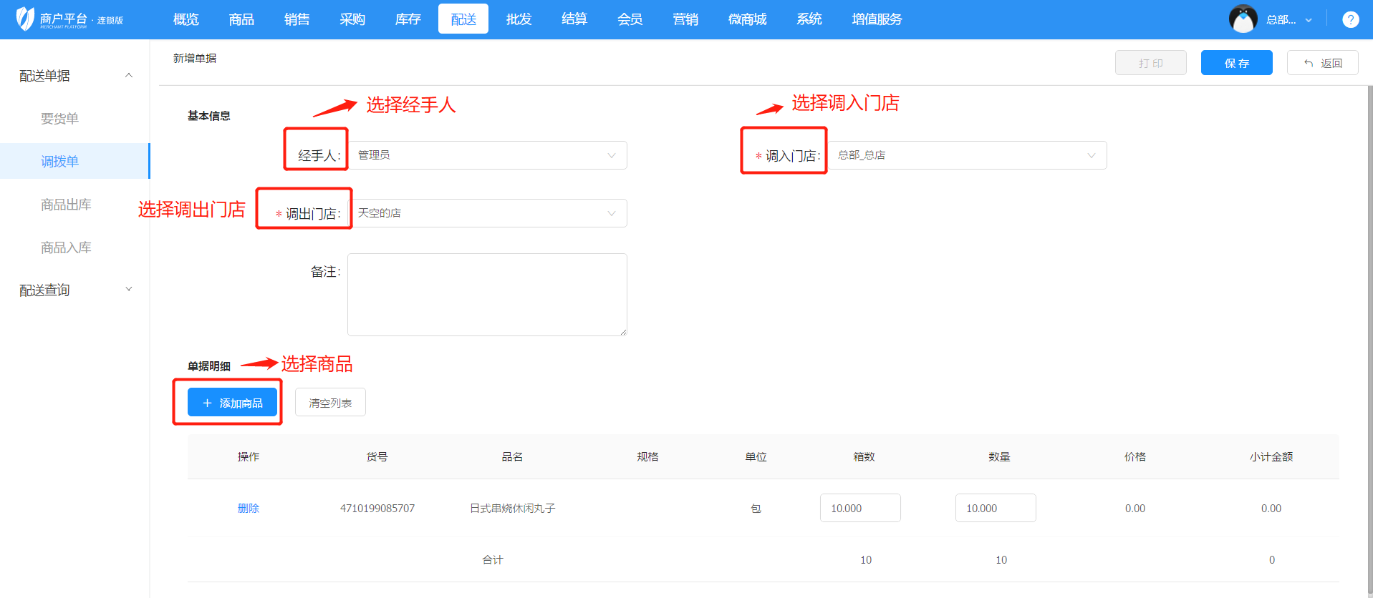
Task: Click 删除 link for product row
Action: (249, 509)
